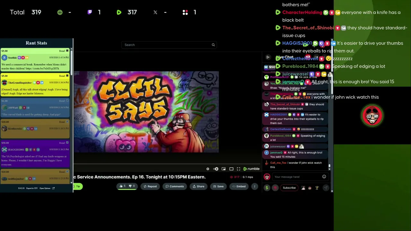Open Options in Rant Stats
The height and width of the screenshot is (231, 411).
pyautogui.click(x=45, y=188)
